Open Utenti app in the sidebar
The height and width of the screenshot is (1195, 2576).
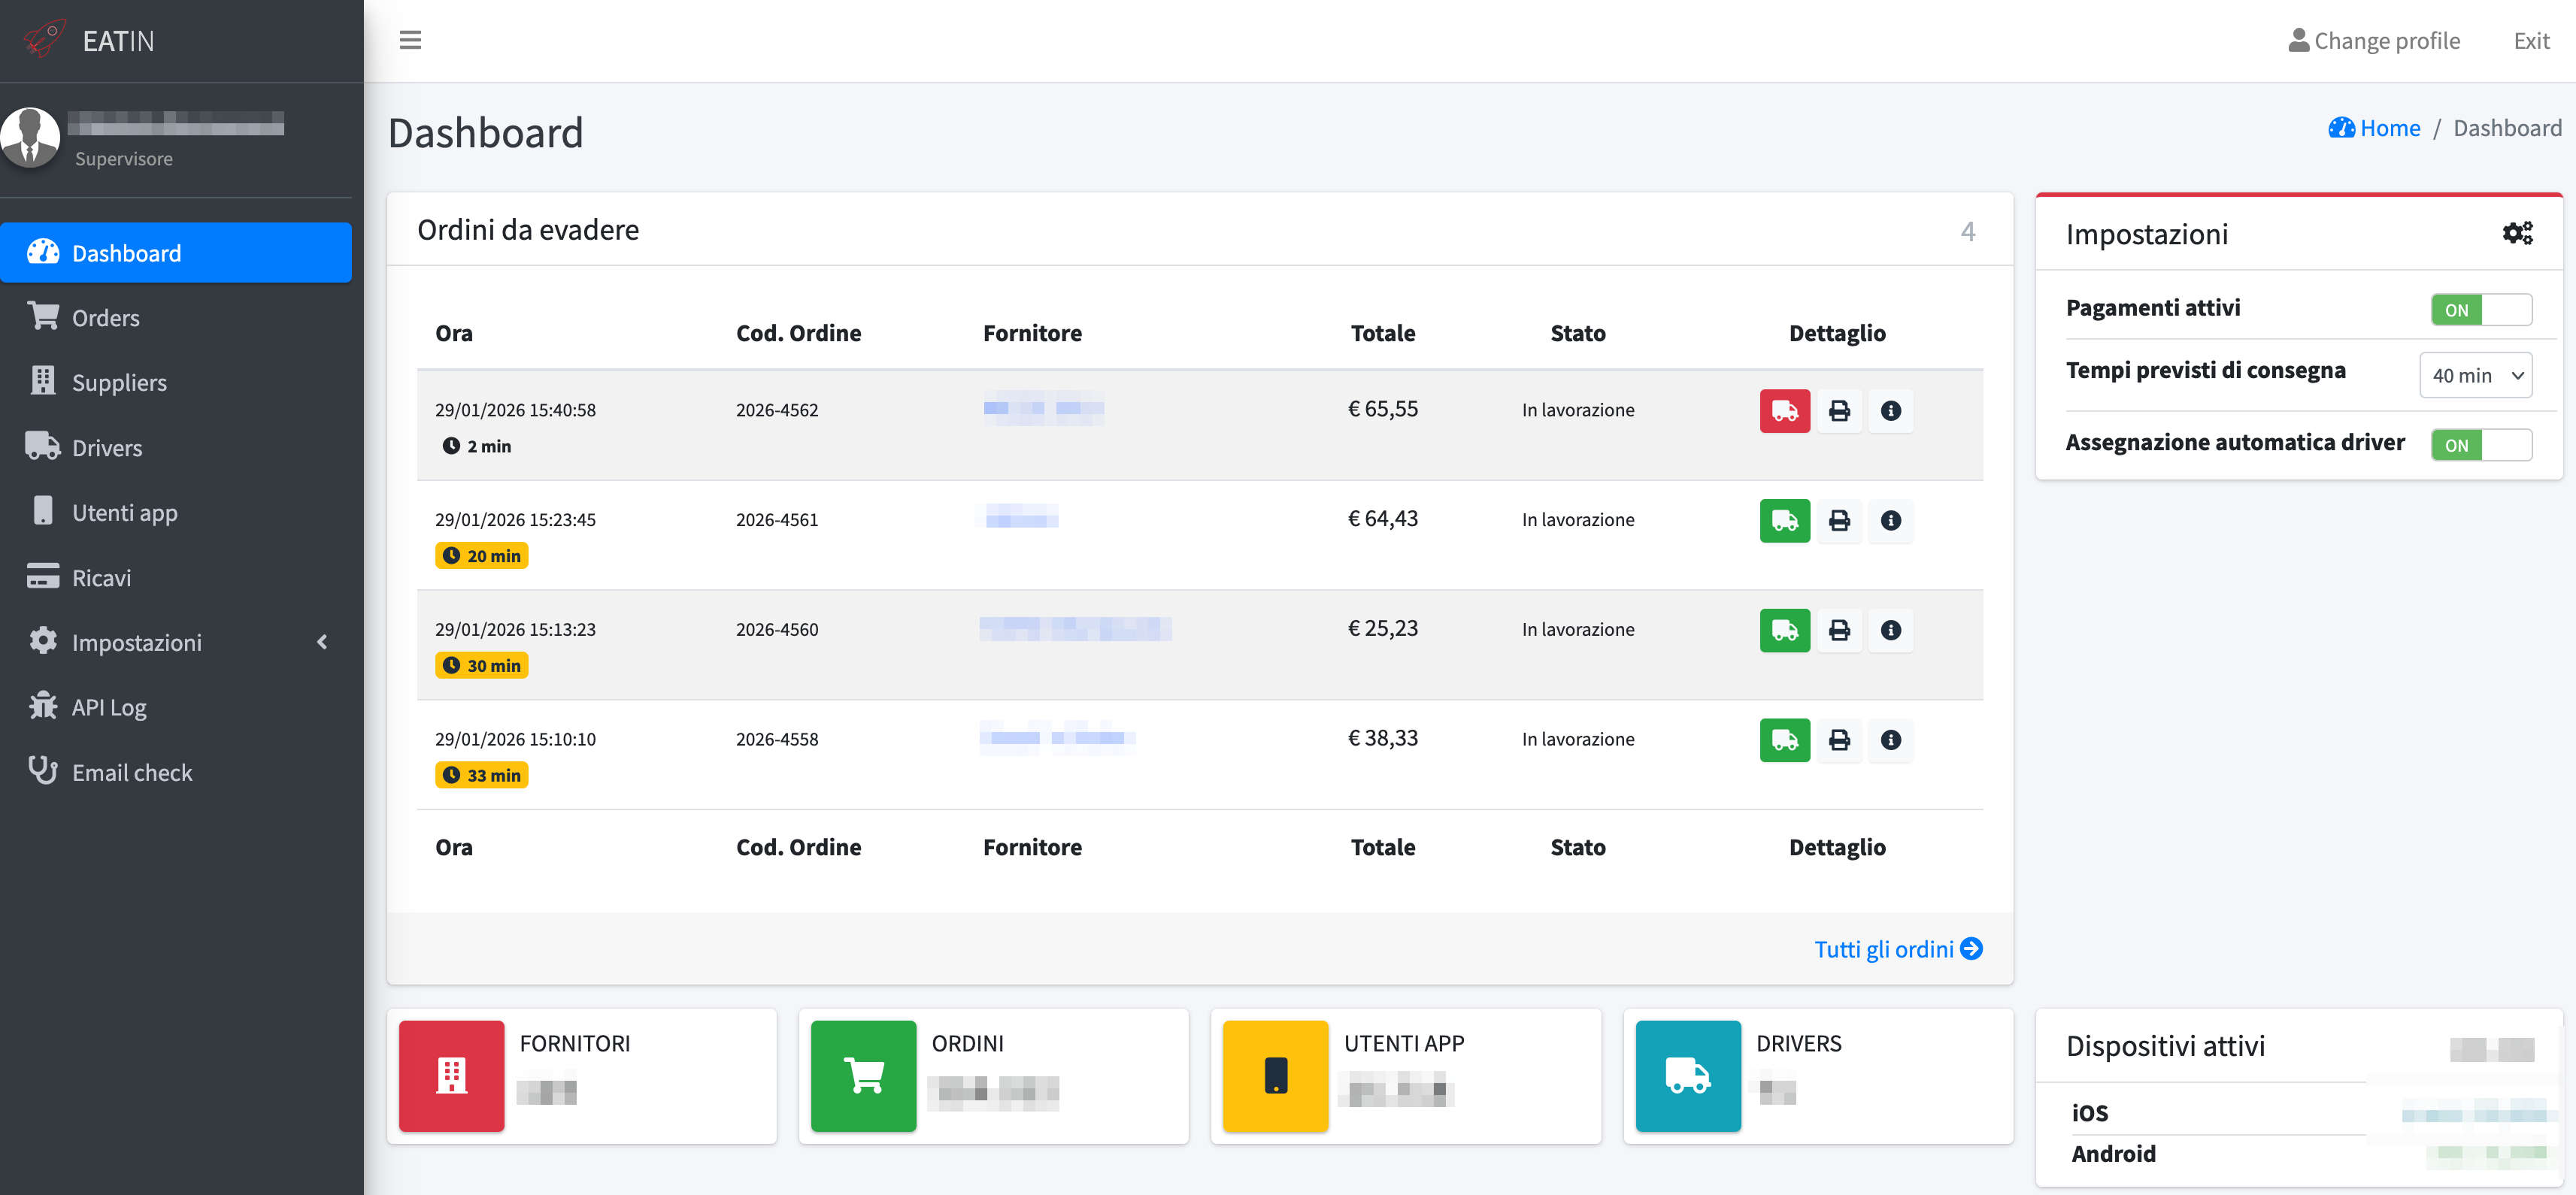(176, 513)
